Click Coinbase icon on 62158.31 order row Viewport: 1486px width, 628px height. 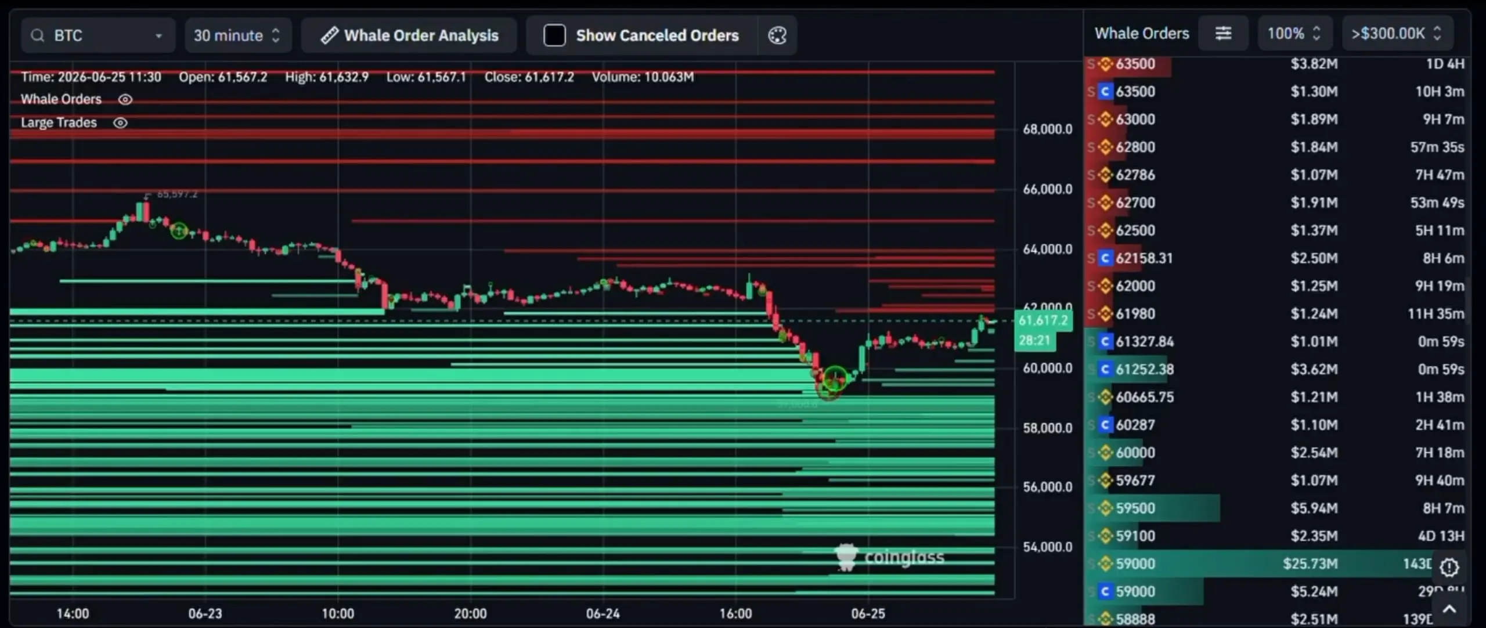coord(1105,258)
